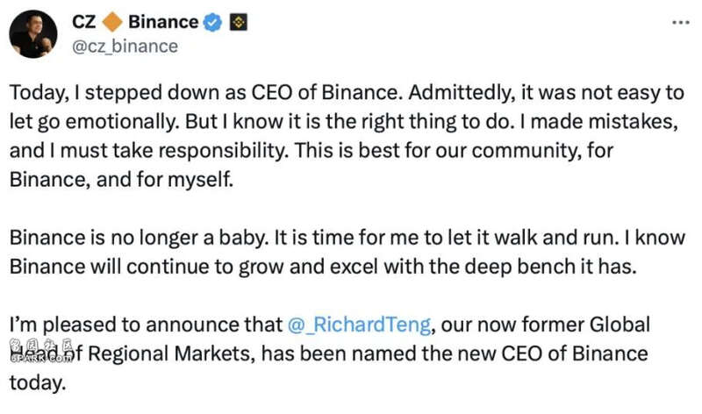This screenshot has height=414, width=702.
Task: Click "our now former Global" text
Action: coord(544,325)
